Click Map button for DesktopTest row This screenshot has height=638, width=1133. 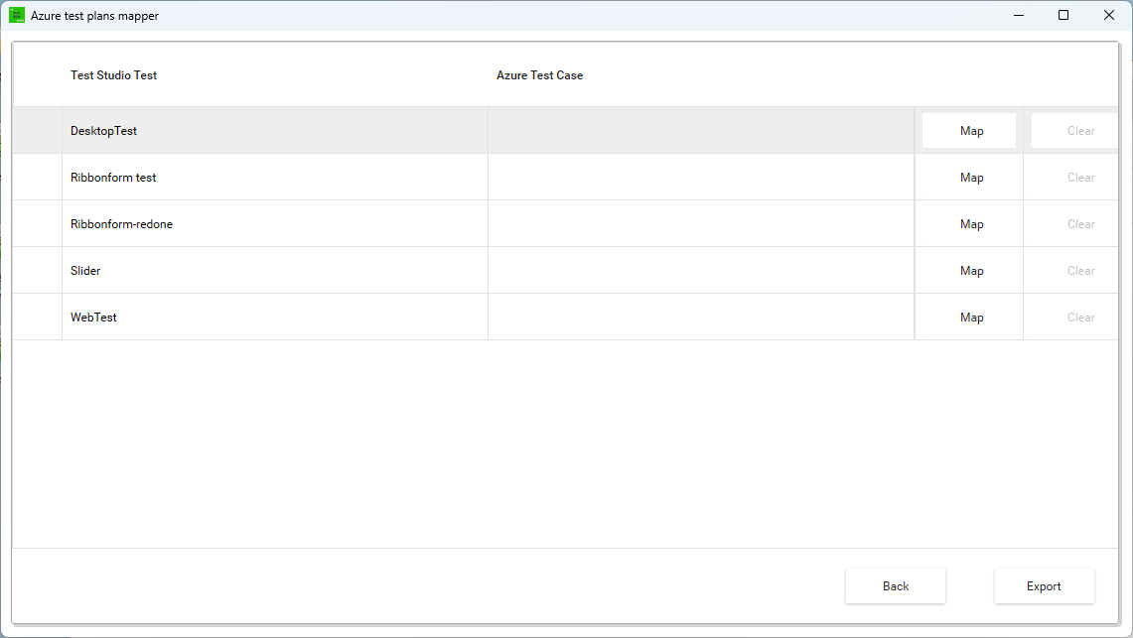point(969,131)
